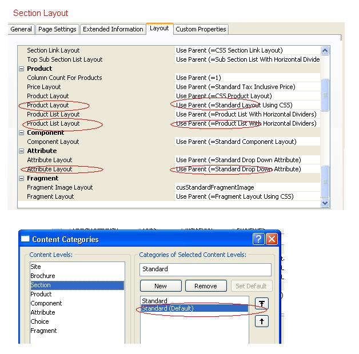Click the property list scroll-up arrow

pyautogui.click(x=325, y=51)
